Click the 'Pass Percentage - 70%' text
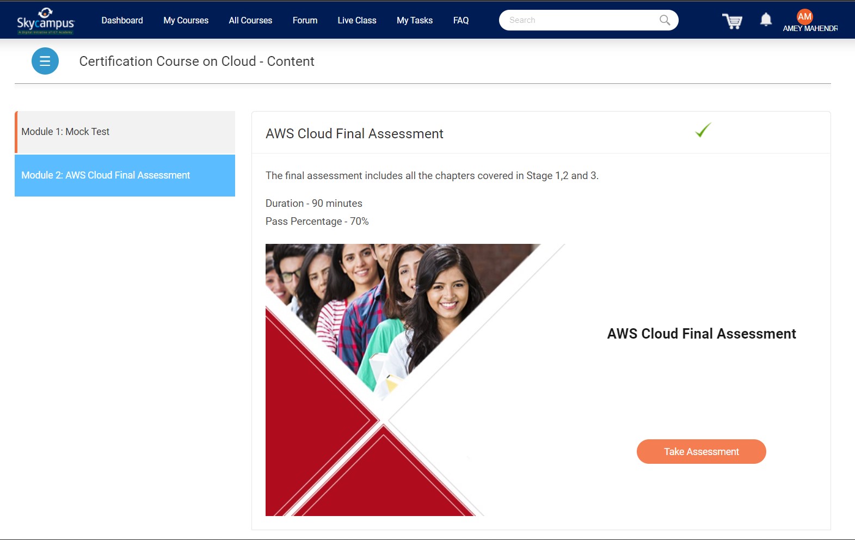 (x=317, y=221)
